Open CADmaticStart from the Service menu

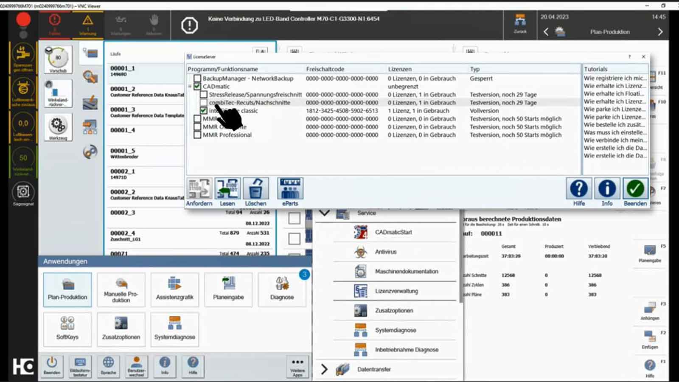pyautogui.click(x=360, y=232)
